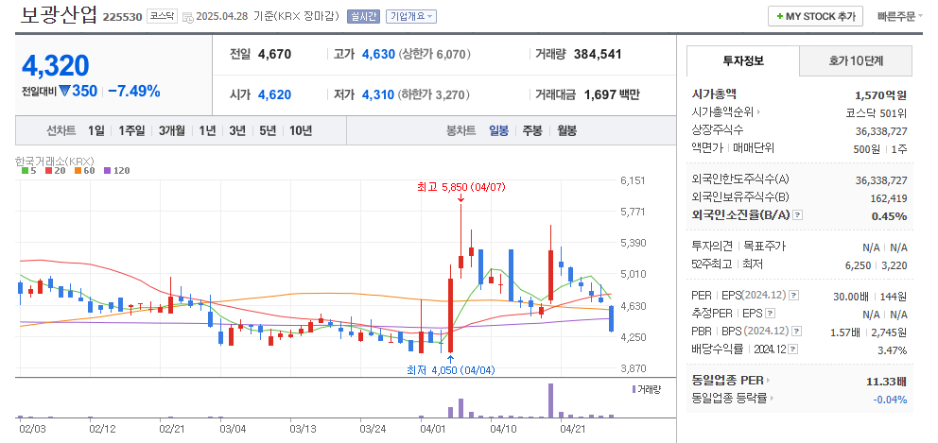Screen dimensions: 938x443
Task: Open the 빠른주문 dropdown arrow
Action: click(x=920, y=17)
